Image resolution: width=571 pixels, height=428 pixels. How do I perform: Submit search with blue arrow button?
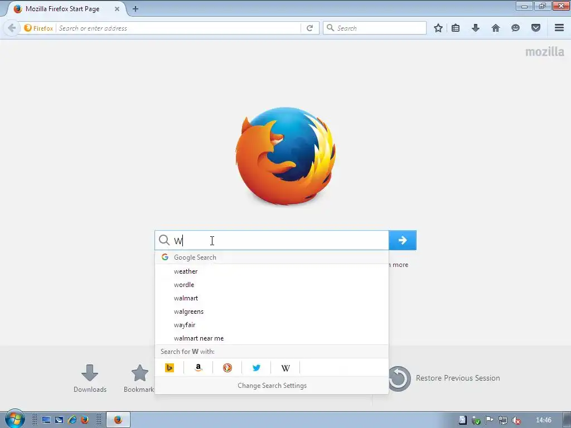[403, 240]
